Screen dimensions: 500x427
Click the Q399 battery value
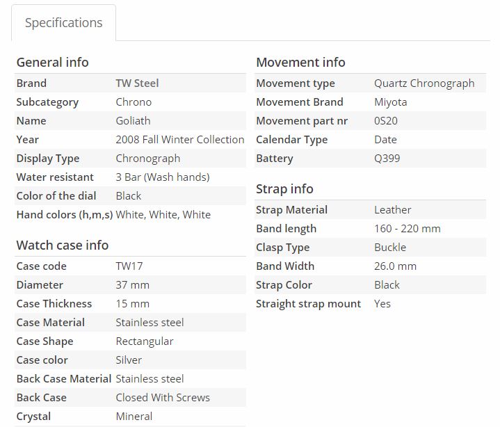(387, 159)
